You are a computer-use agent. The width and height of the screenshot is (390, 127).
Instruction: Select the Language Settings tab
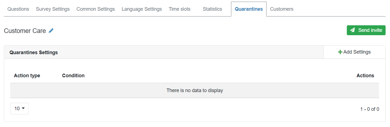tap(142, 9)
